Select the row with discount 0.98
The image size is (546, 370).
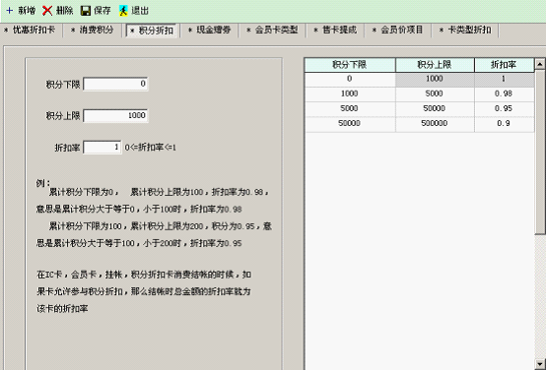419,94
